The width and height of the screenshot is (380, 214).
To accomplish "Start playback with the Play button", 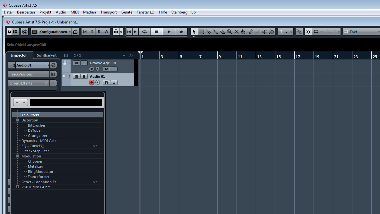I will [169, 32].
